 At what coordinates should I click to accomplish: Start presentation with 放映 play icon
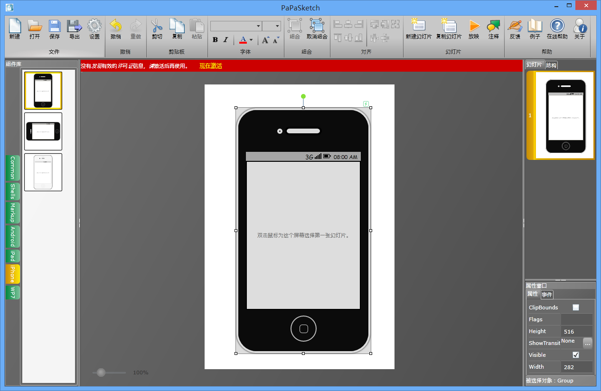pyautogui.click(x=474, y=29)
